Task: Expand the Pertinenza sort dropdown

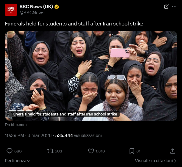Action: point(18,161)
